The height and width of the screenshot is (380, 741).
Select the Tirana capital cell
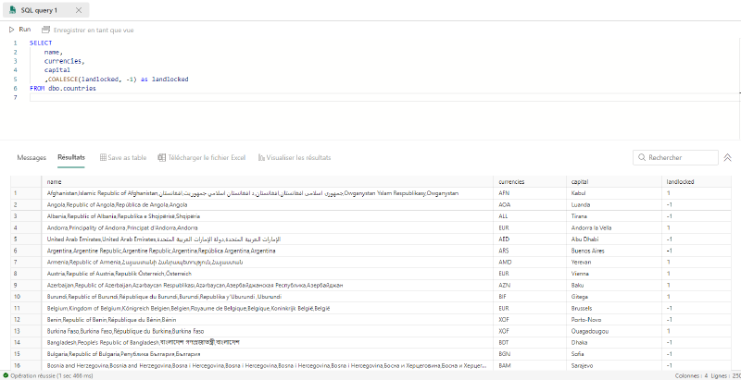[x=614, y=216]
